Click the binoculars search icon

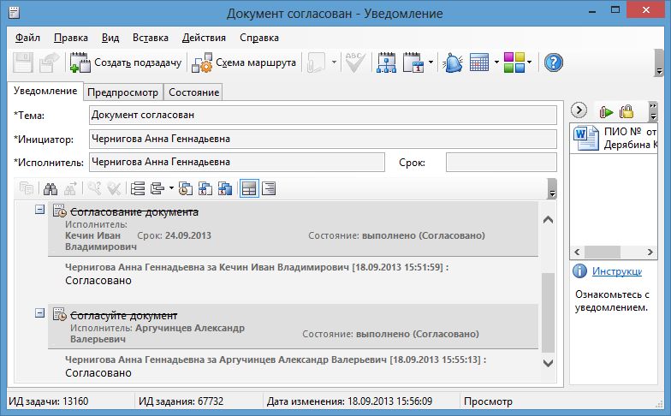50,188
